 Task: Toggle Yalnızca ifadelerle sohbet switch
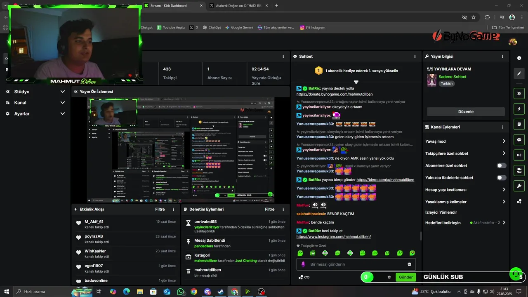tap(502, 178)
